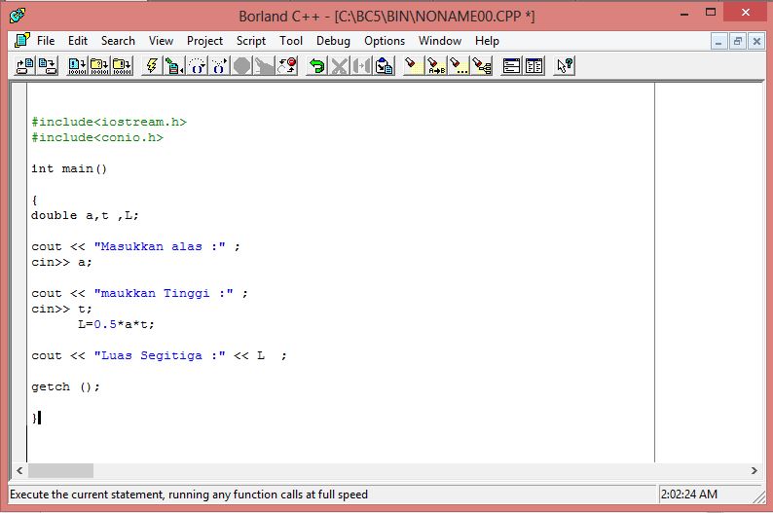Open the View menu
The image size is (773, 513).
161,41
